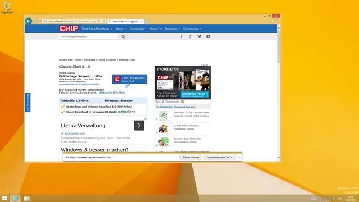This screenshot has height=202, width=359.
Task: Expand the Downloads navigation menu
Action: pyautogui.click(x=138, y=29)
